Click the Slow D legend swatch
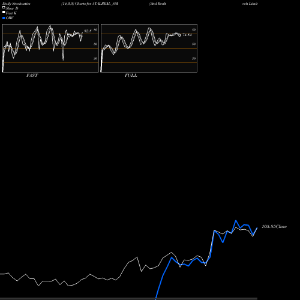This screenshot has width=300, height=300. coord(4,7)
